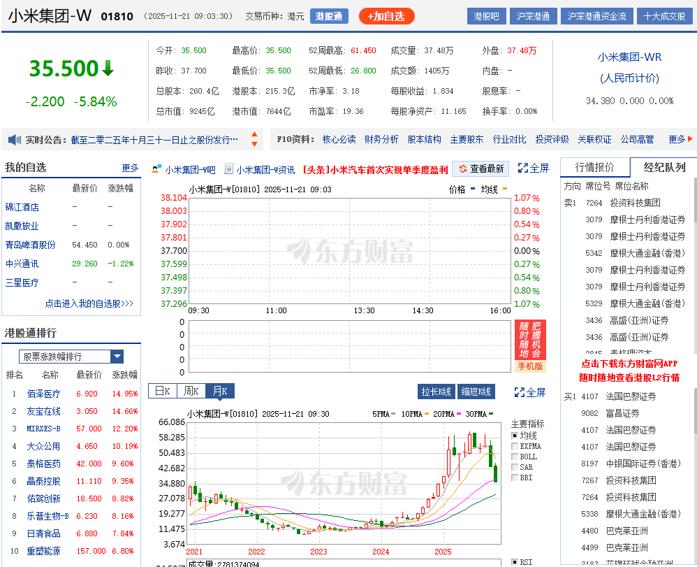
Task: Switch to the 周K tab
Action: pos(191,392)
